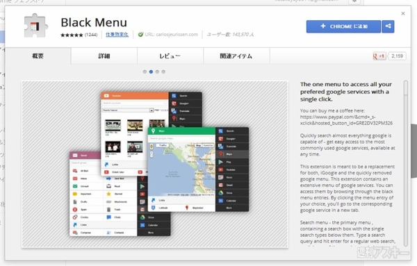
Task: Switch to the 詳細 tab
Action: pyautogui.click(x=104, y=56)
